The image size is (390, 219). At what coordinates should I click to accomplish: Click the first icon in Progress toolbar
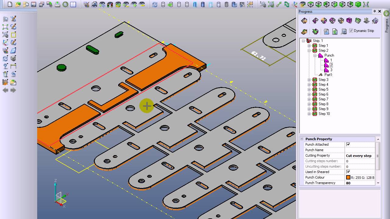coord(304,21)
